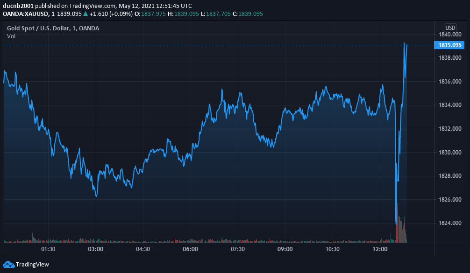Viewport: 470px width, 273px height.
Task: Click the high value H: 1839.095
Action: tap(183, 14)
